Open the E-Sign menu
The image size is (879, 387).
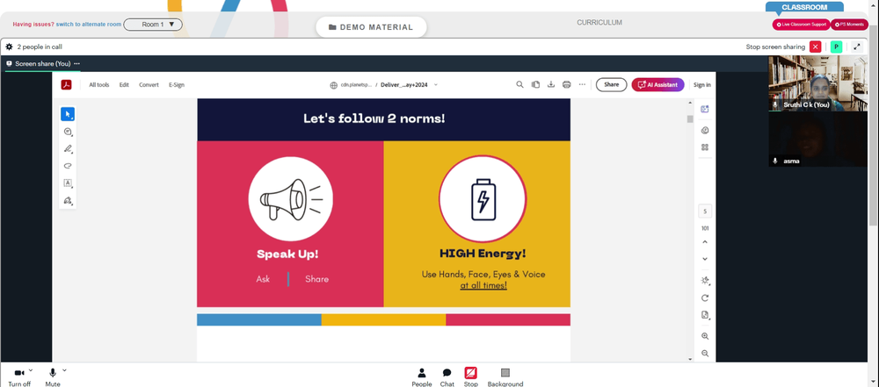pyautogui.click(x=177, y=85)
